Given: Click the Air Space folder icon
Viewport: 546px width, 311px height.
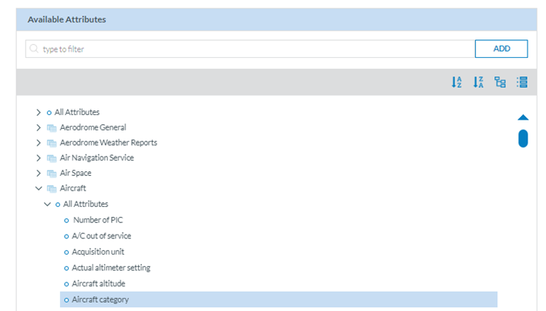Looking at the screenshot, I should click(52, 173).
